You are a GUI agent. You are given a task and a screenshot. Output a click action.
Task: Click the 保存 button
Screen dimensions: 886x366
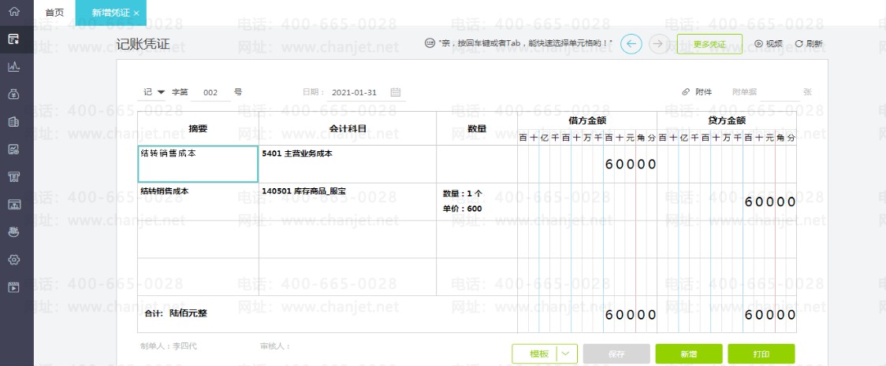616,354
